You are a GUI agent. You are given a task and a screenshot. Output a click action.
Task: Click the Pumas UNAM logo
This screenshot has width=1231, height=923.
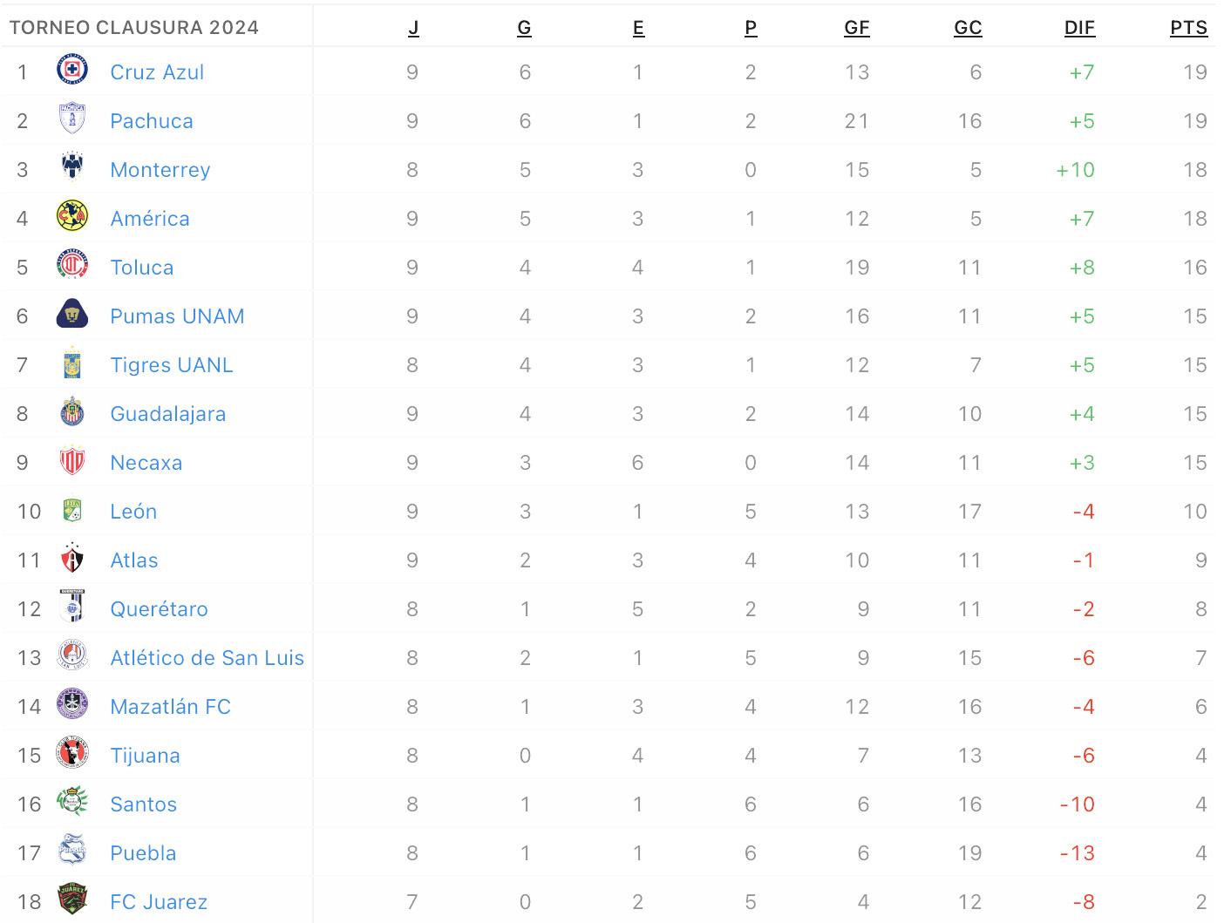point(72,313)
